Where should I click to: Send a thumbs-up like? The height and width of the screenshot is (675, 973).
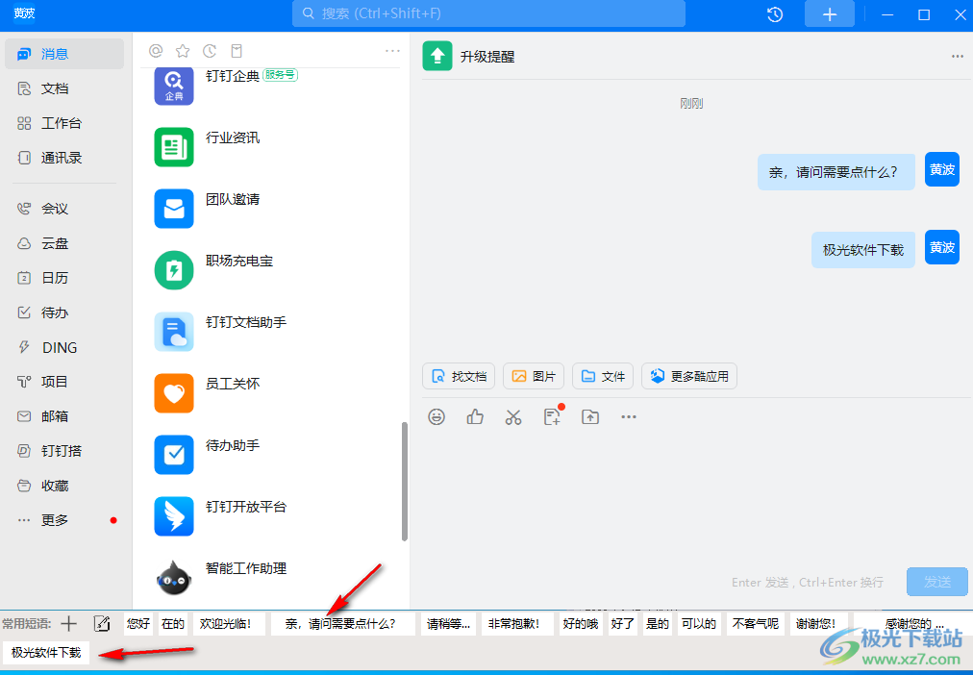click(475, 417)
